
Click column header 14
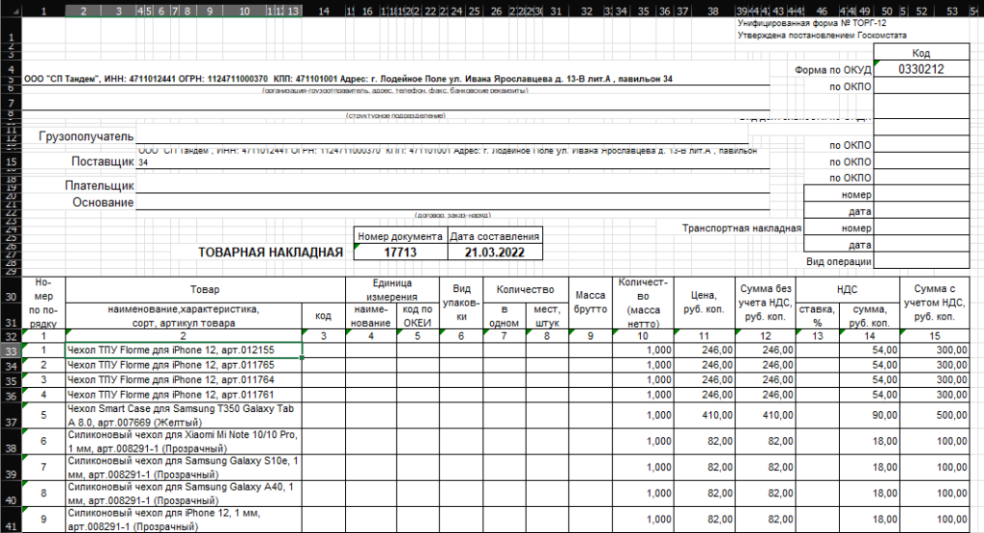click(323, 10)
